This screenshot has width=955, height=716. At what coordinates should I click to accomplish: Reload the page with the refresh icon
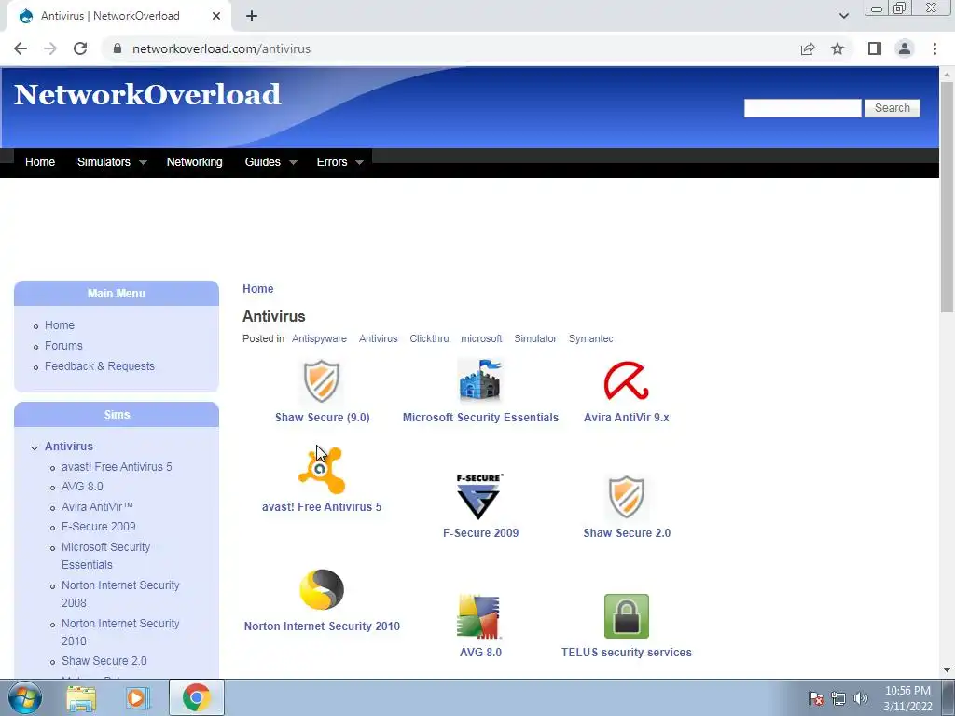pyautogui.click(x=80, y=48)
